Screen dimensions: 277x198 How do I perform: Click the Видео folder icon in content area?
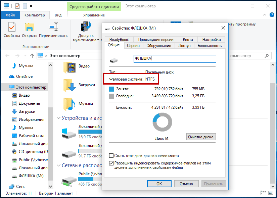pyautogui.click(x=70, y=67)
